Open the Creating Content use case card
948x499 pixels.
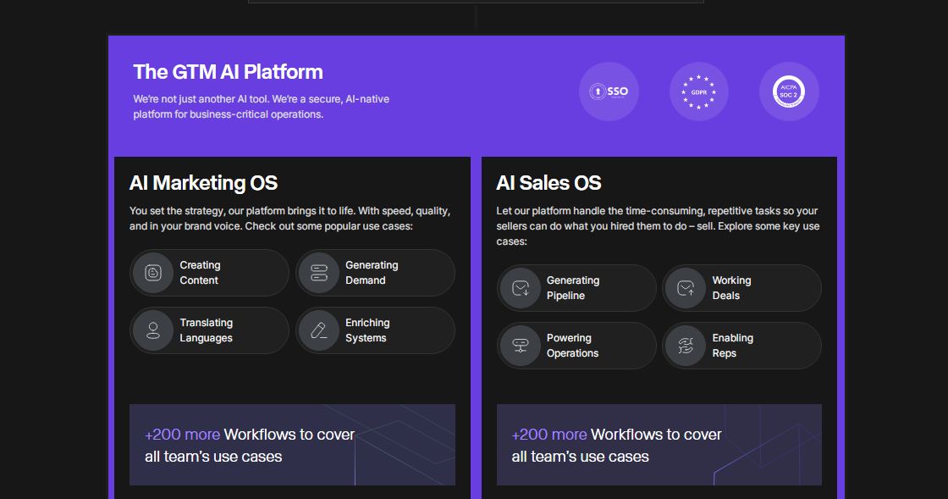(209, 272)
